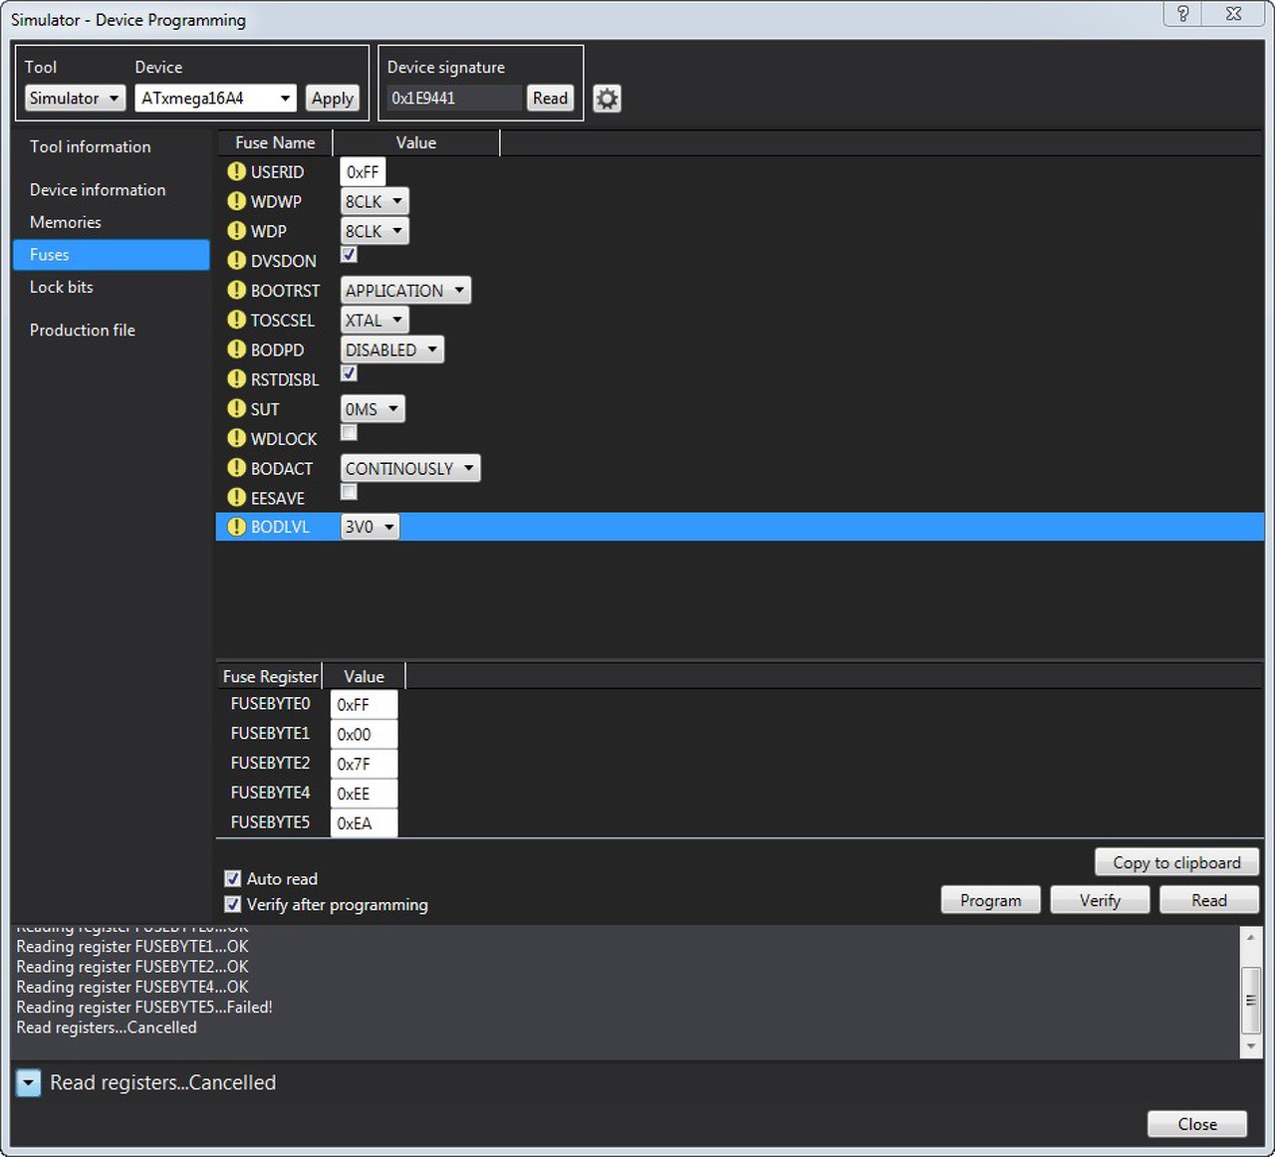The width and height of the screenshot is (1275, 1157).
Task: Click the Apply button
Action: (332, 98)
